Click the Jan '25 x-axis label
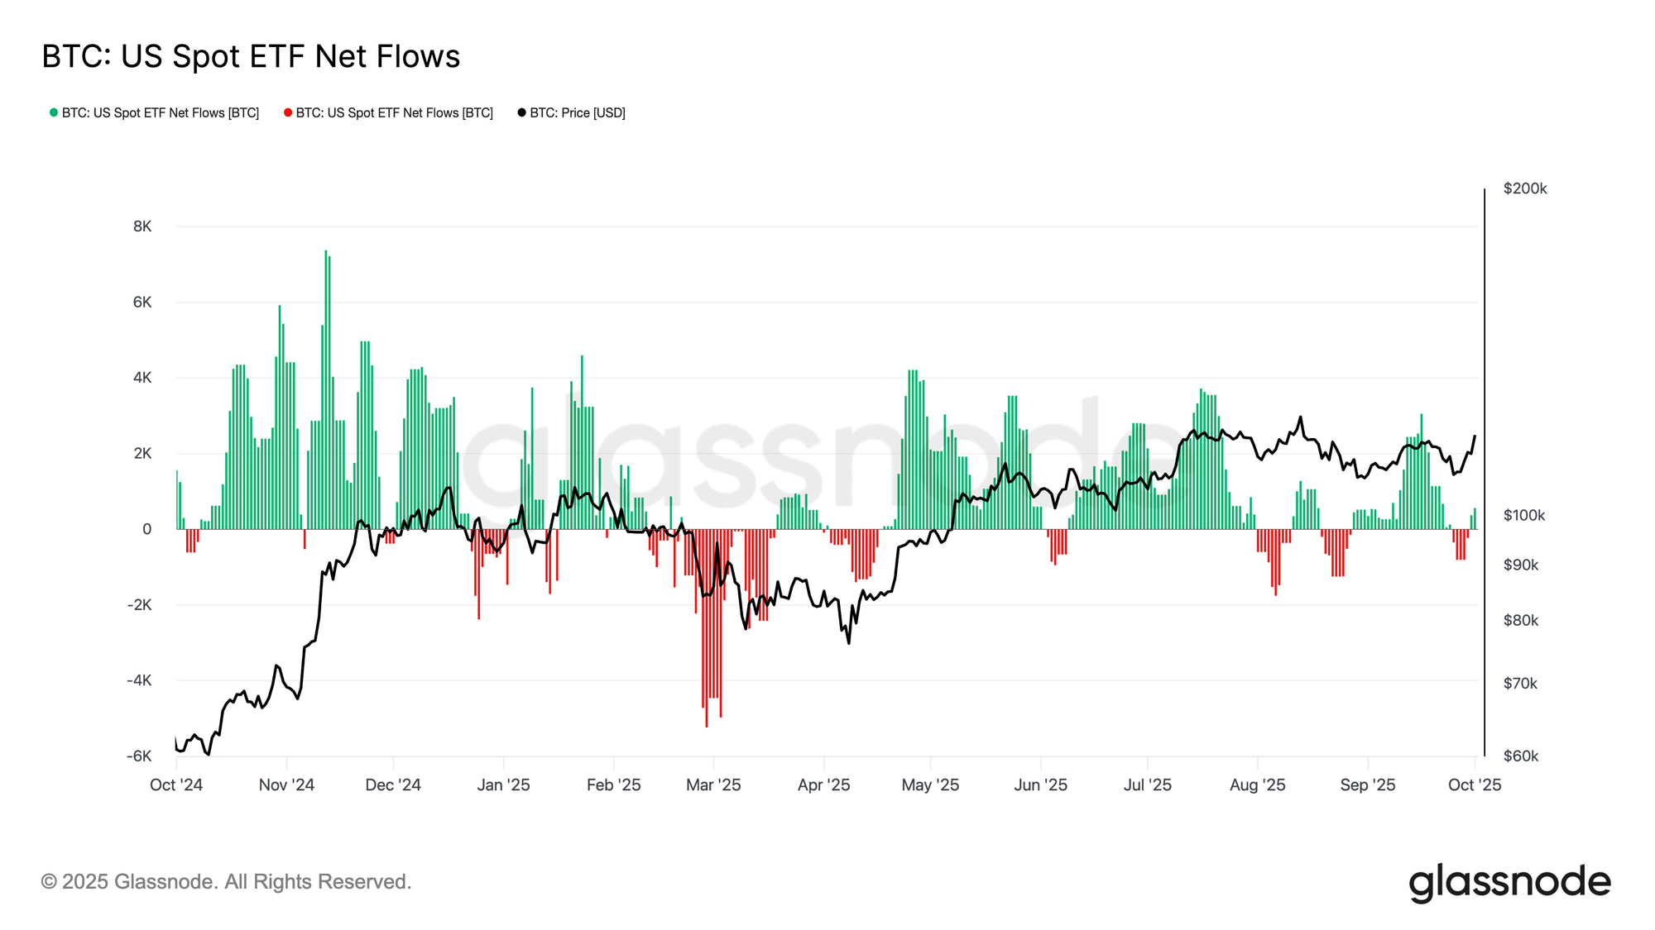1655x930 pixels. pyautogui.click(x=503, y=785)
